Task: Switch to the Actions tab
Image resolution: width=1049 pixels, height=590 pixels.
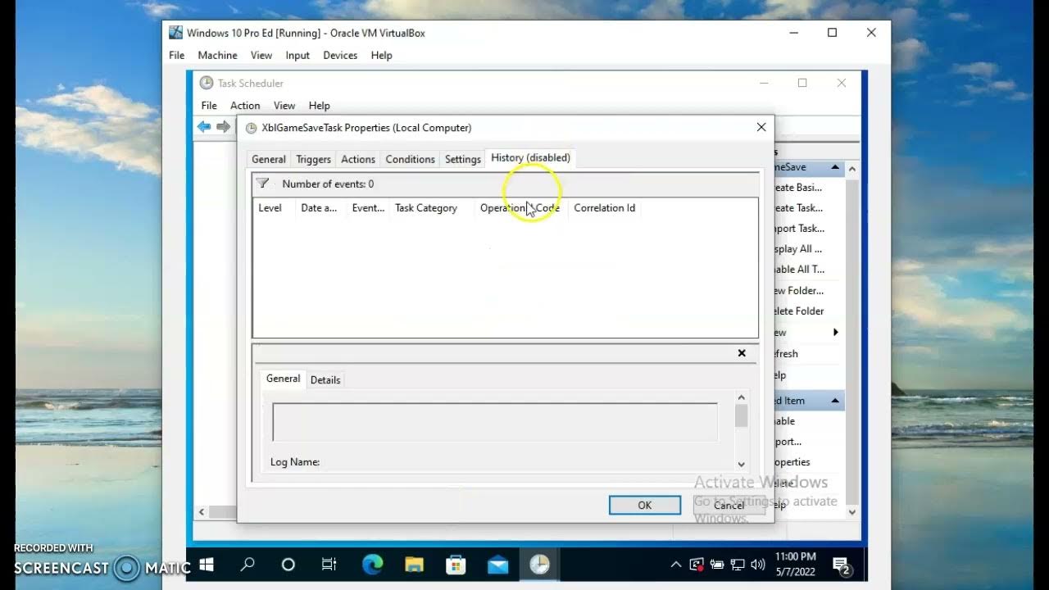Action: point(358,159)
